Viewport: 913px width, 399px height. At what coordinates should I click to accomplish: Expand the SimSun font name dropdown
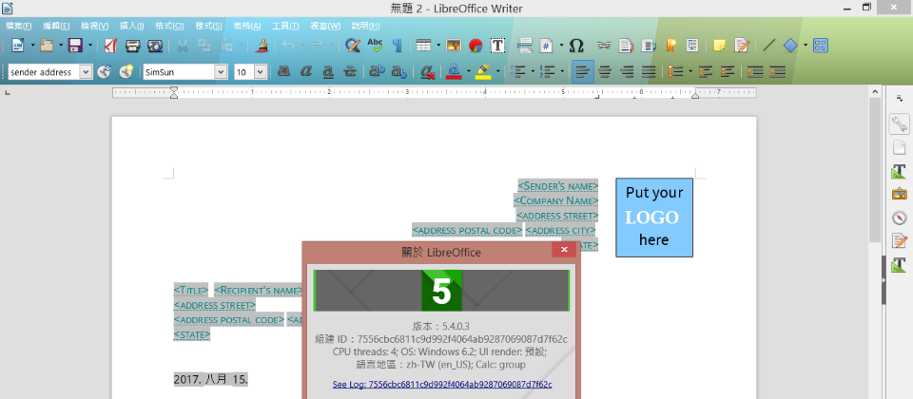(x=222, y=71)
